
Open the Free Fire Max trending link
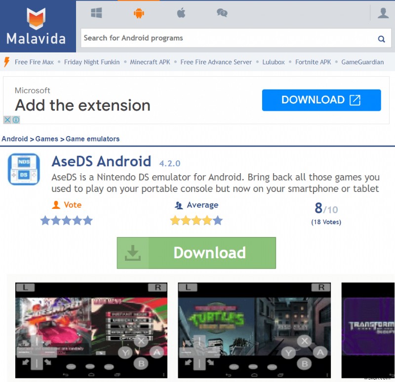[35, 62]
